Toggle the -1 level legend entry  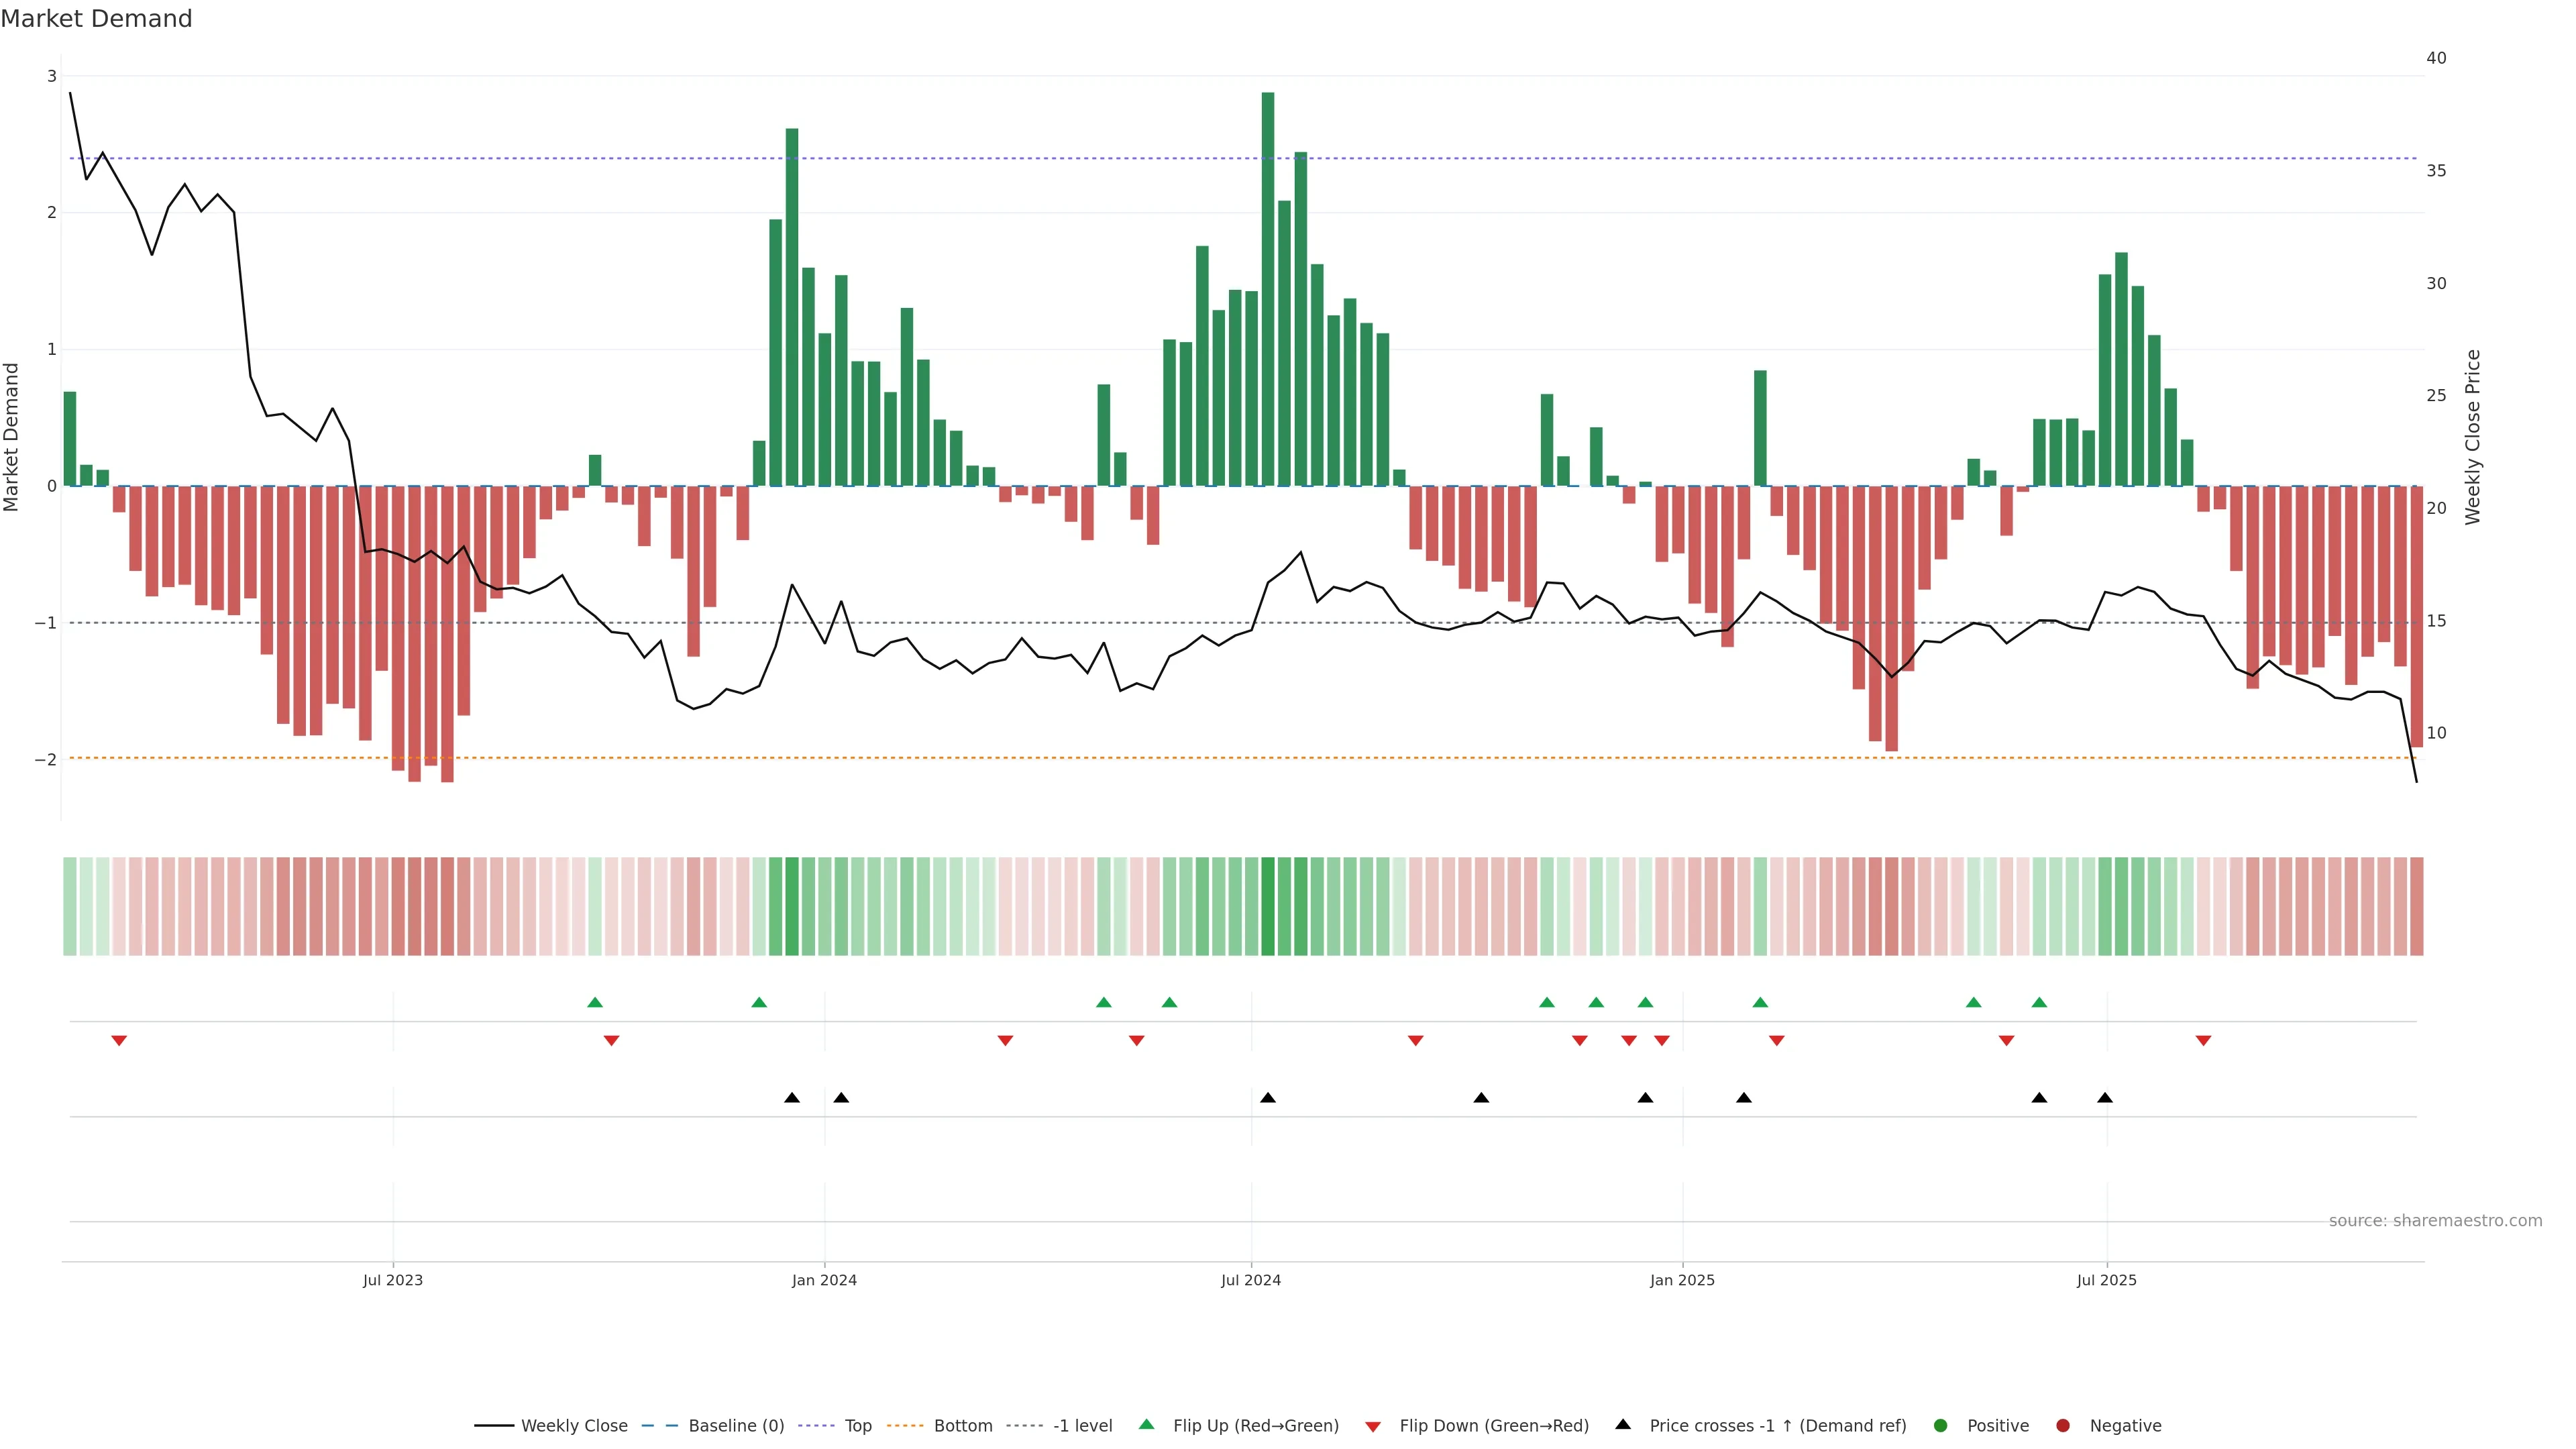(1082, 1426)
